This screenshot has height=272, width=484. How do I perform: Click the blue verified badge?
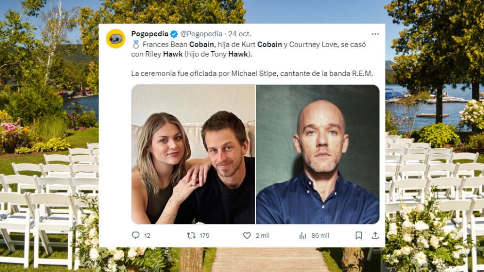(x=174, y=34)
